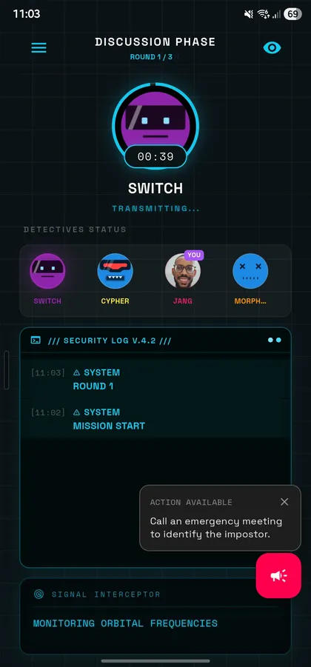
Task: Dismiss the Action Available tooltip
Action: [284, 502]
